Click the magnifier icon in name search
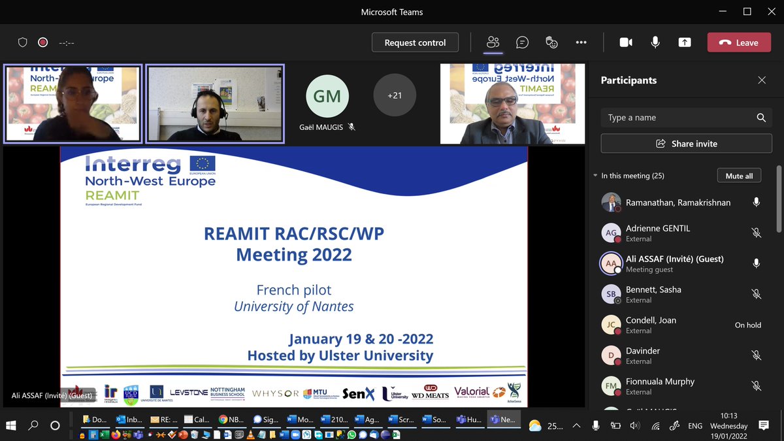Image resolution: width=784 pixels, height=441 pixels. coord(760,118)
